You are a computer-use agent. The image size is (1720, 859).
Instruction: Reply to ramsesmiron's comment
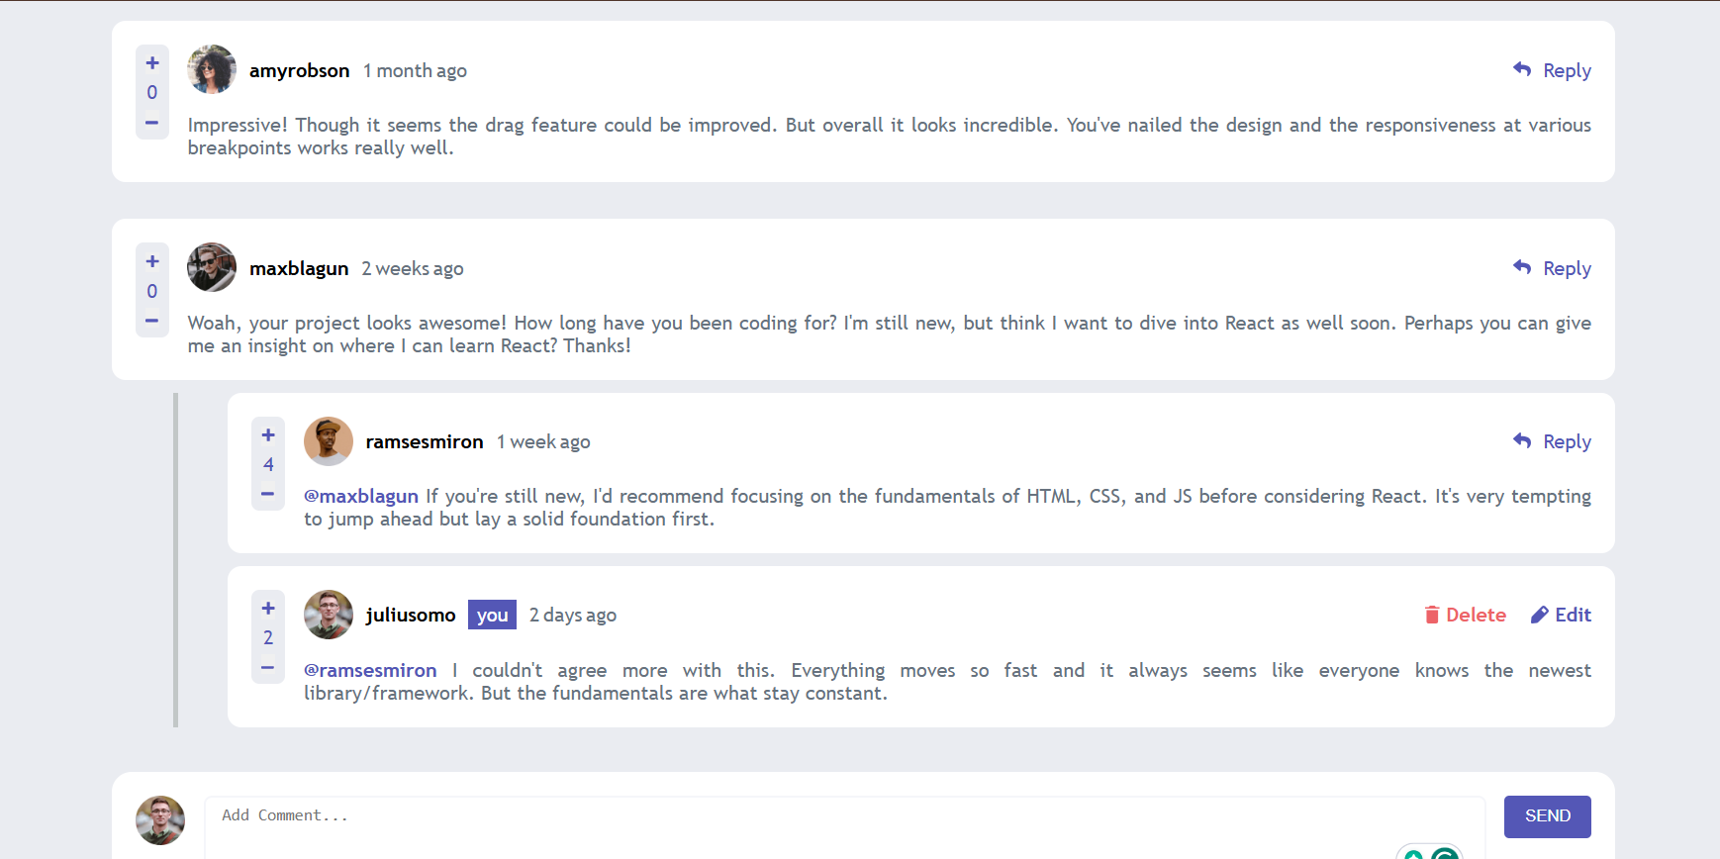pos(1552,441)
